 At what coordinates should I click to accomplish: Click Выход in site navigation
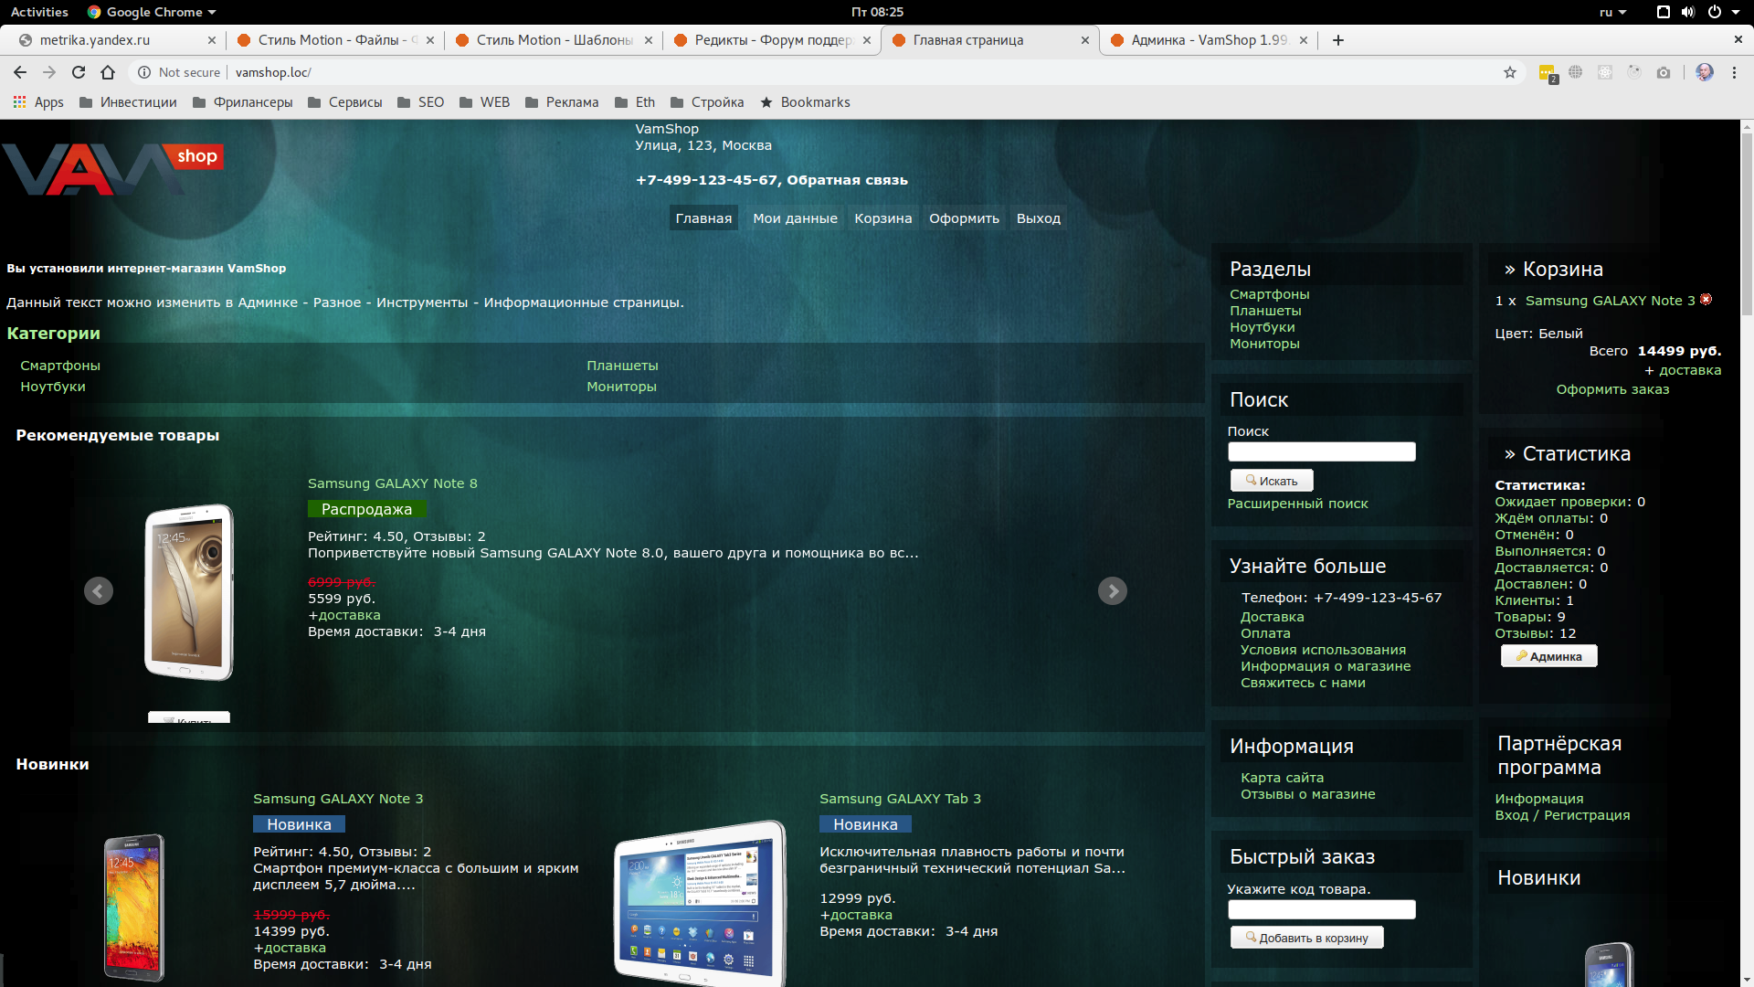pyautogui.click(x=1039, y=218)
